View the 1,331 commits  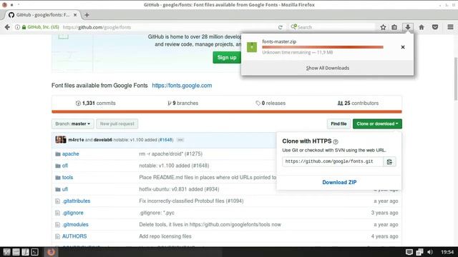(95, 103)
